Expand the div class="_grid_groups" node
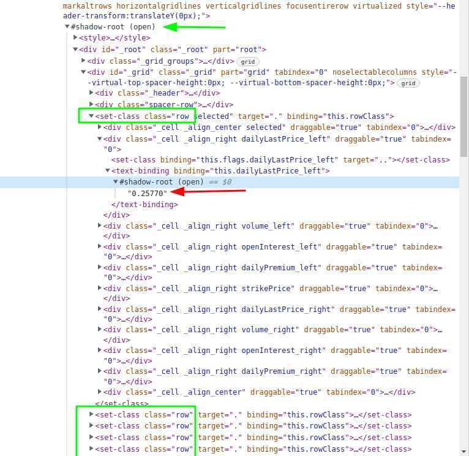Screen dimensions: 469x456 [83, 61]
